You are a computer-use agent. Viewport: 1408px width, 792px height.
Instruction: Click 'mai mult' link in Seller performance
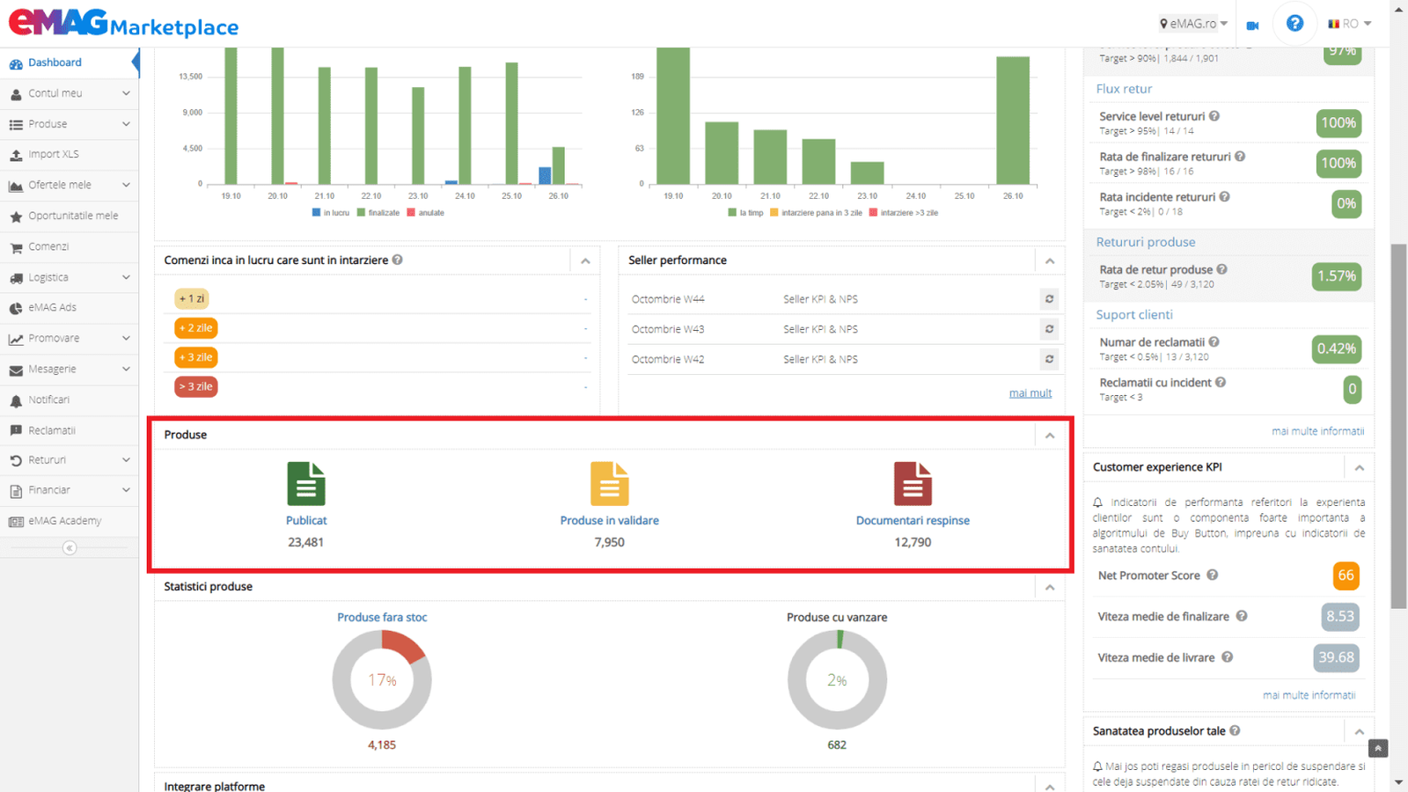tap(1030, 393)
